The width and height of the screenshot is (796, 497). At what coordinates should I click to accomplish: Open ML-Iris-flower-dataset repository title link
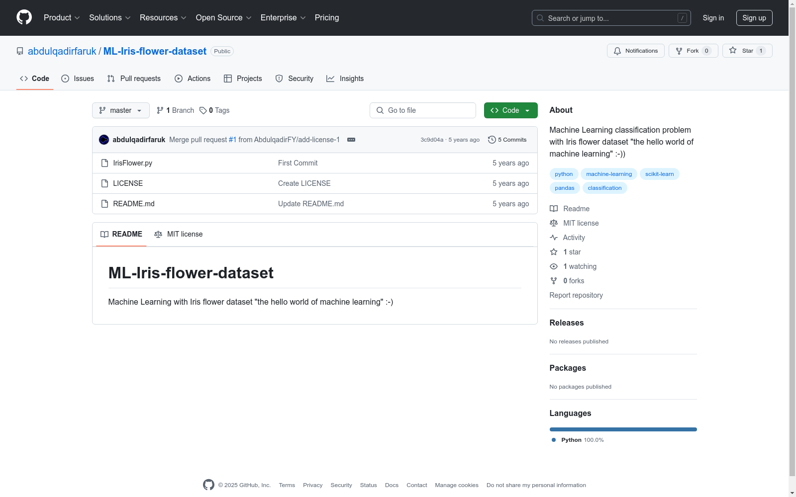click(x=155, y=51)
